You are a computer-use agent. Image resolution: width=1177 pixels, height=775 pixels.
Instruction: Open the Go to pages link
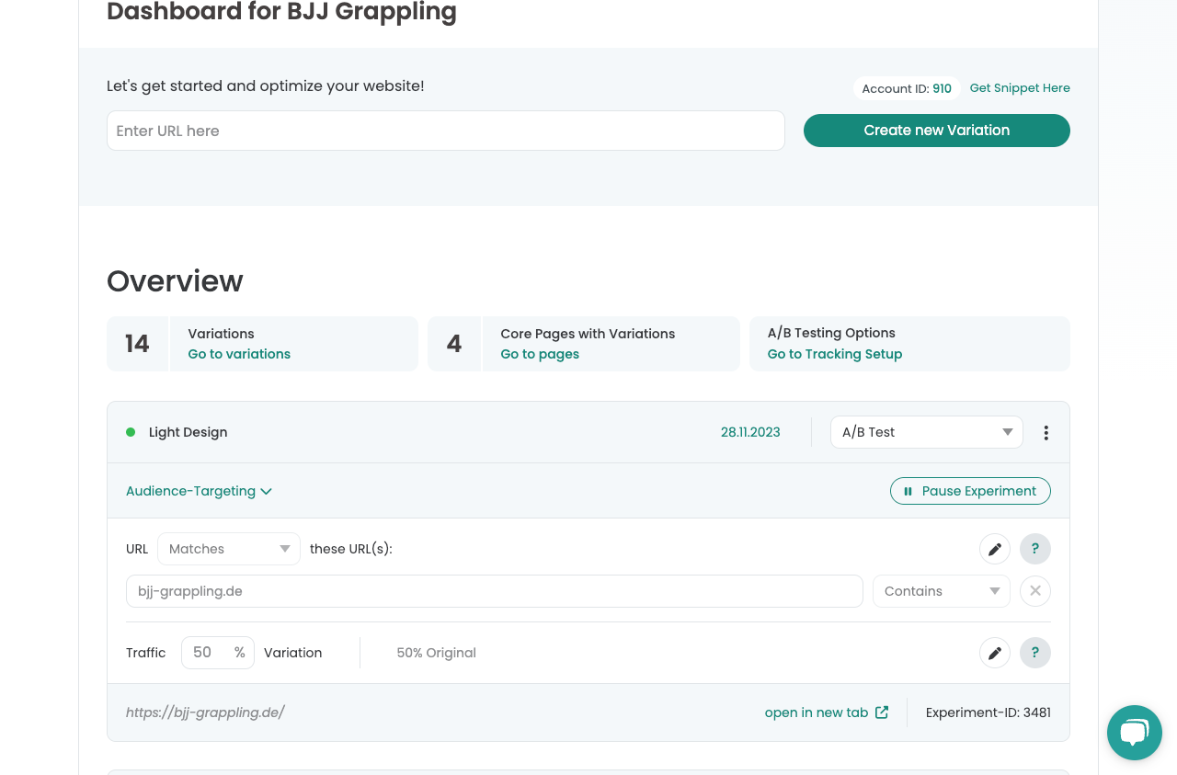[x=540, y=354]
